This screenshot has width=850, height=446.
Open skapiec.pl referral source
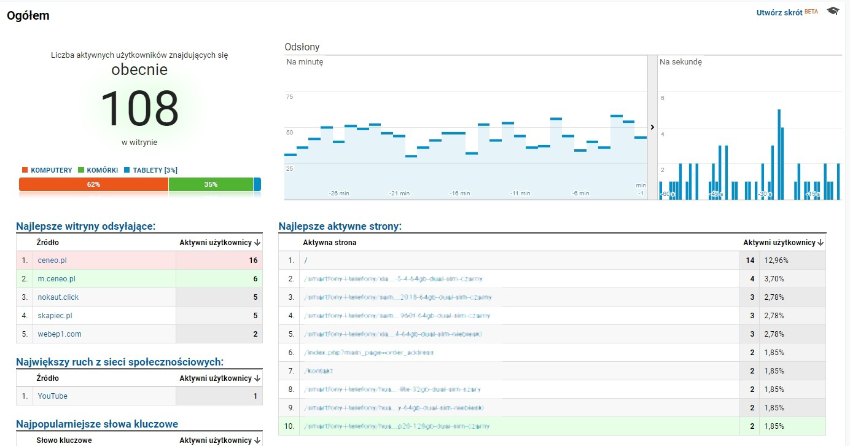point(55,316)
